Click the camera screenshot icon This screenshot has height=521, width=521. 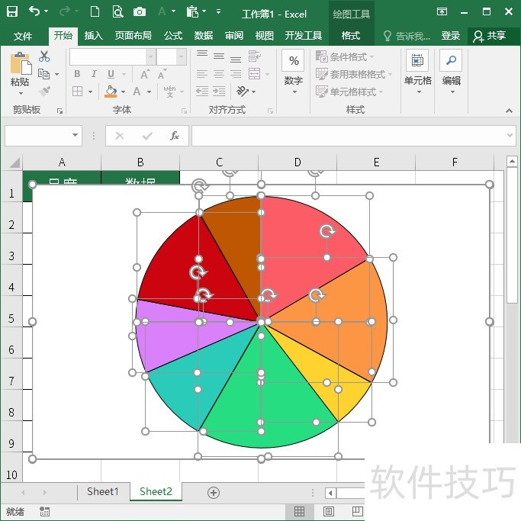(x=140, y=12)
